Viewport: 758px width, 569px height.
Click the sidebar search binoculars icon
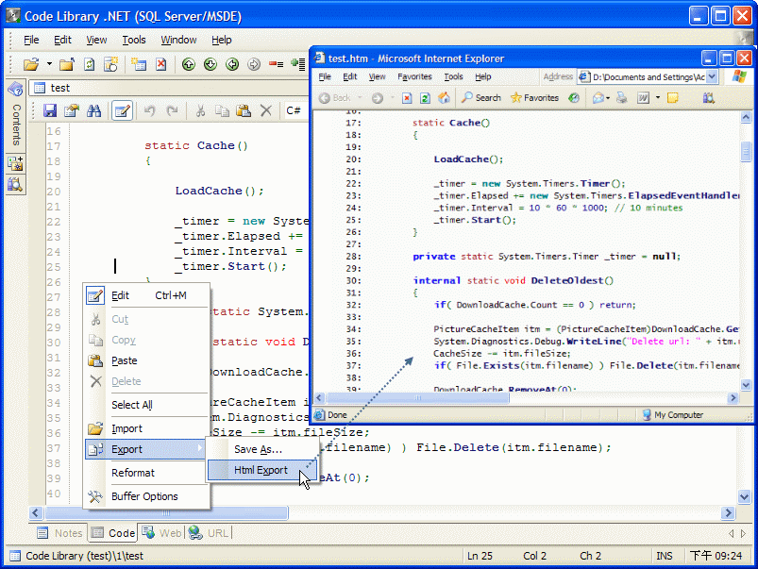pyautogui.click(x=15, y=184)
